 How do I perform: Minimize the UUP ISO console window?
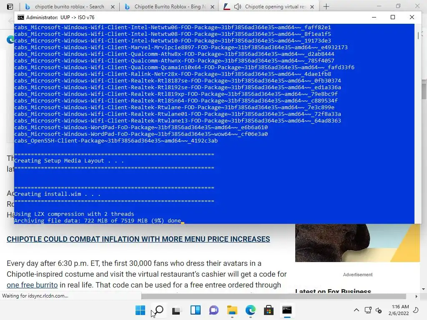[x=374, y=17]
